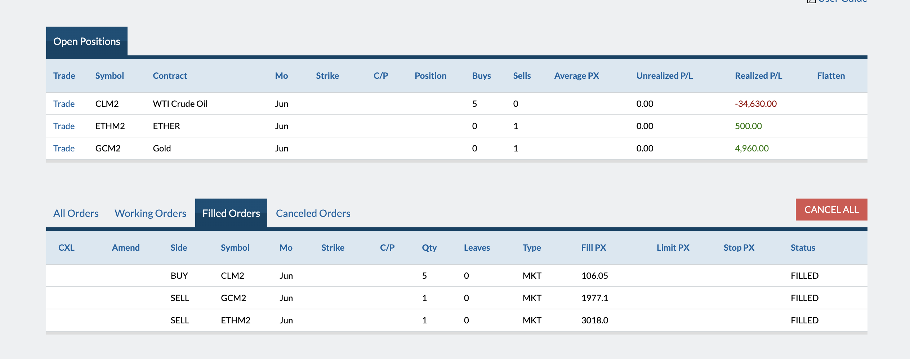Select the Filled Orders tab
This screenshot has height=359, width=910.
[231, 213]
